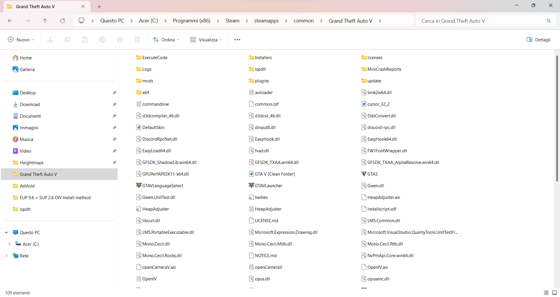Click the PC monitor icon in address bar
560x297 pixels.
pyautogui.click(x=81, y=21)
